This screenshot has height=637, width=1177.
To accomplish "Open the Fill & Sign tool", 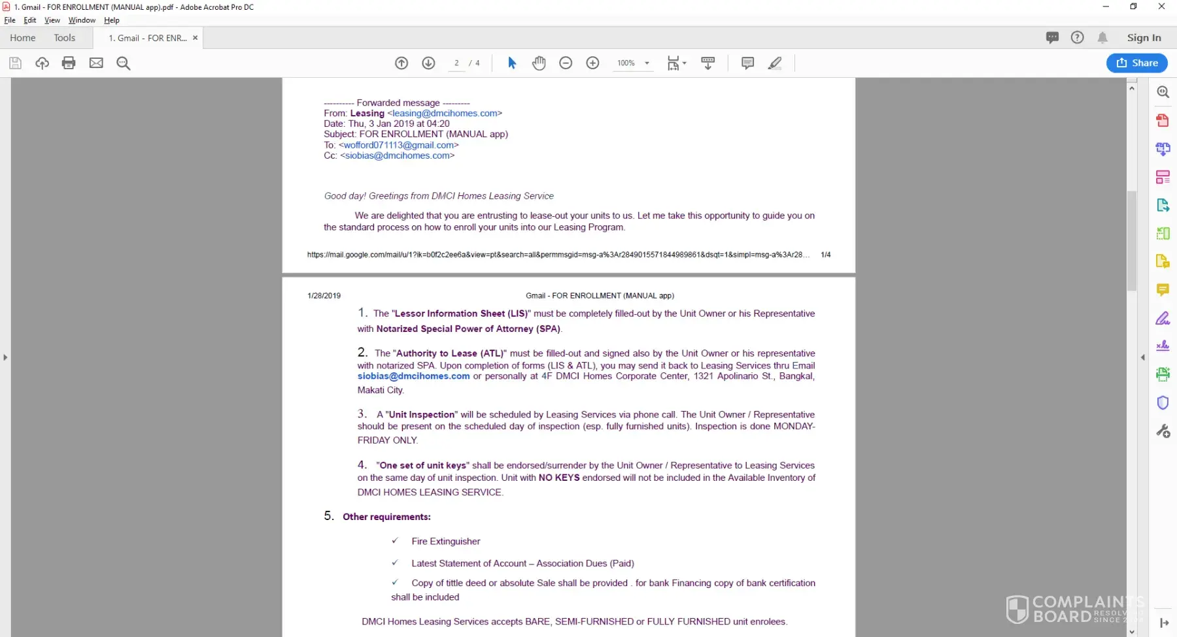I will click(1163, 318).
